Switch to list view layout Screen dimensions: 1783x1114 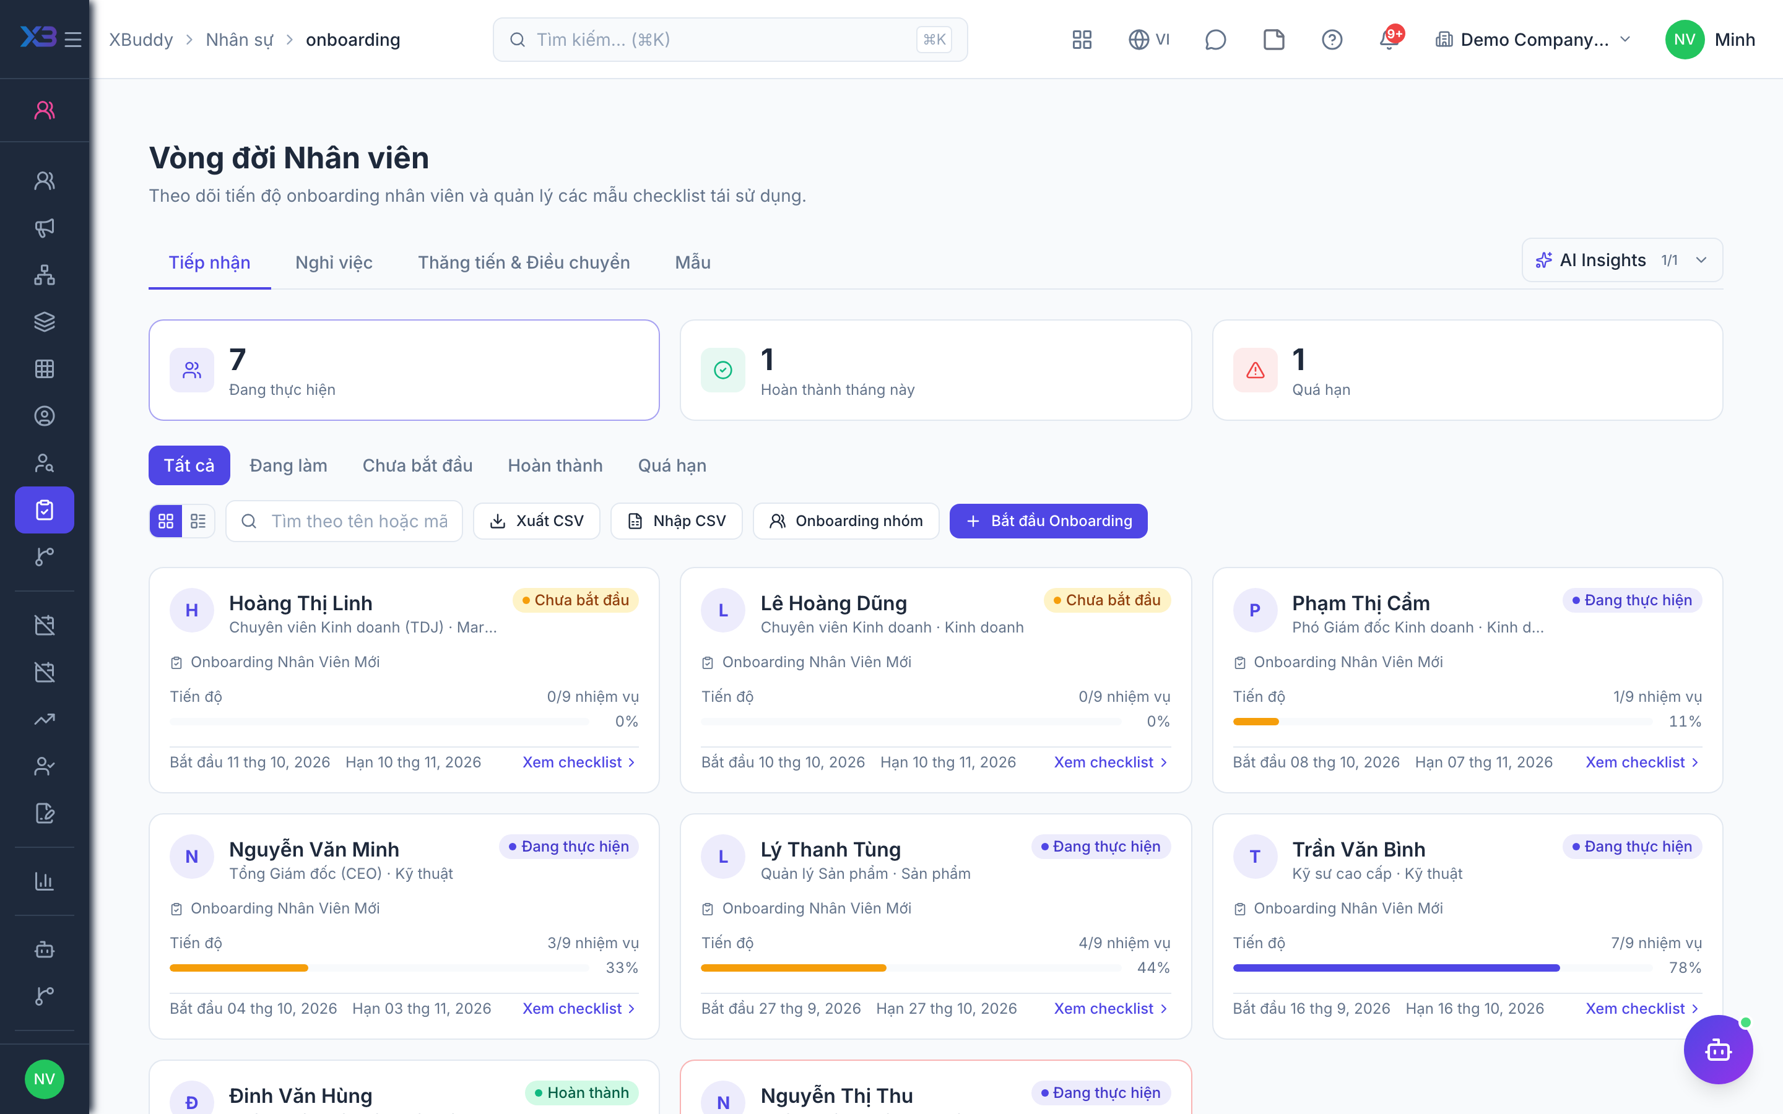click(x=198, y=521)
